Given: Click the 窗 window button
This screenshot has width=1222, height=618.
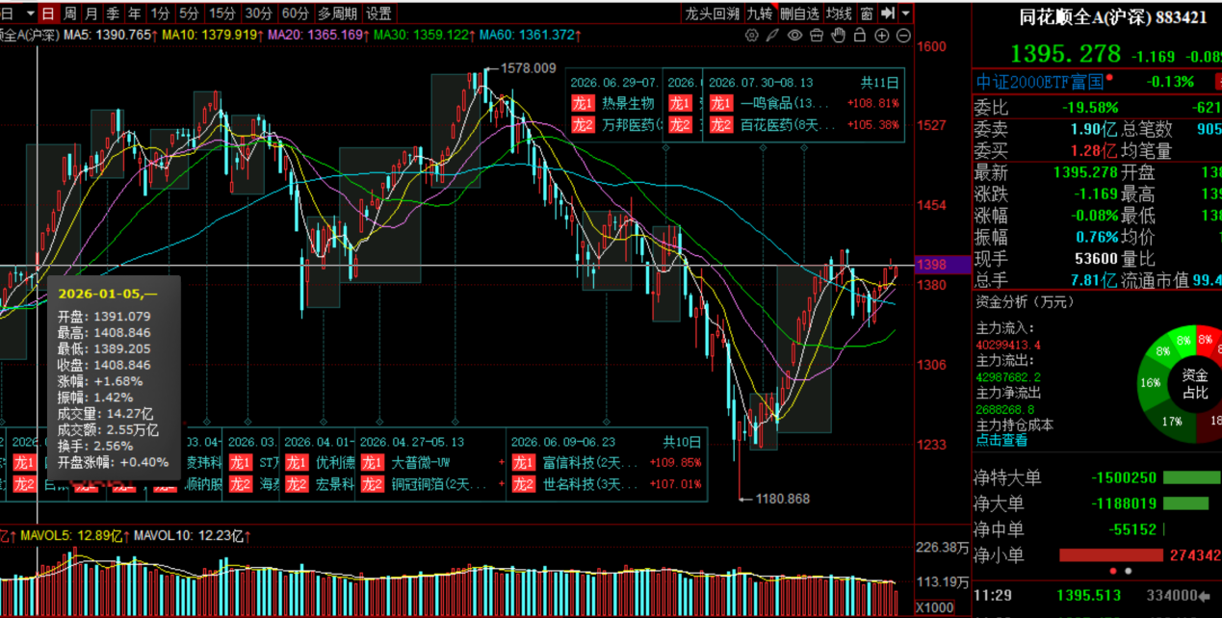Looking at the screenshot, I should pos(867,13).
